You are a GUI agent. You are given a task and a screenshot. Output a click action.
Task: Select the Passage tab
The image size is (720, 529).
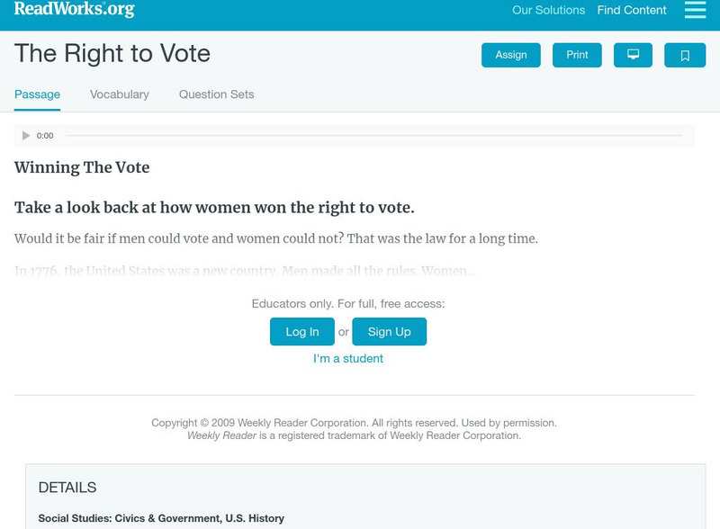pyautogui.click(x=37, y=94)
